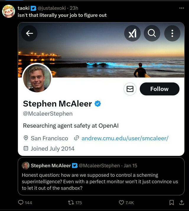Open the three-dot vertical menu on the banner
This screenshot has height=211, width=189.
coord(172,33)
